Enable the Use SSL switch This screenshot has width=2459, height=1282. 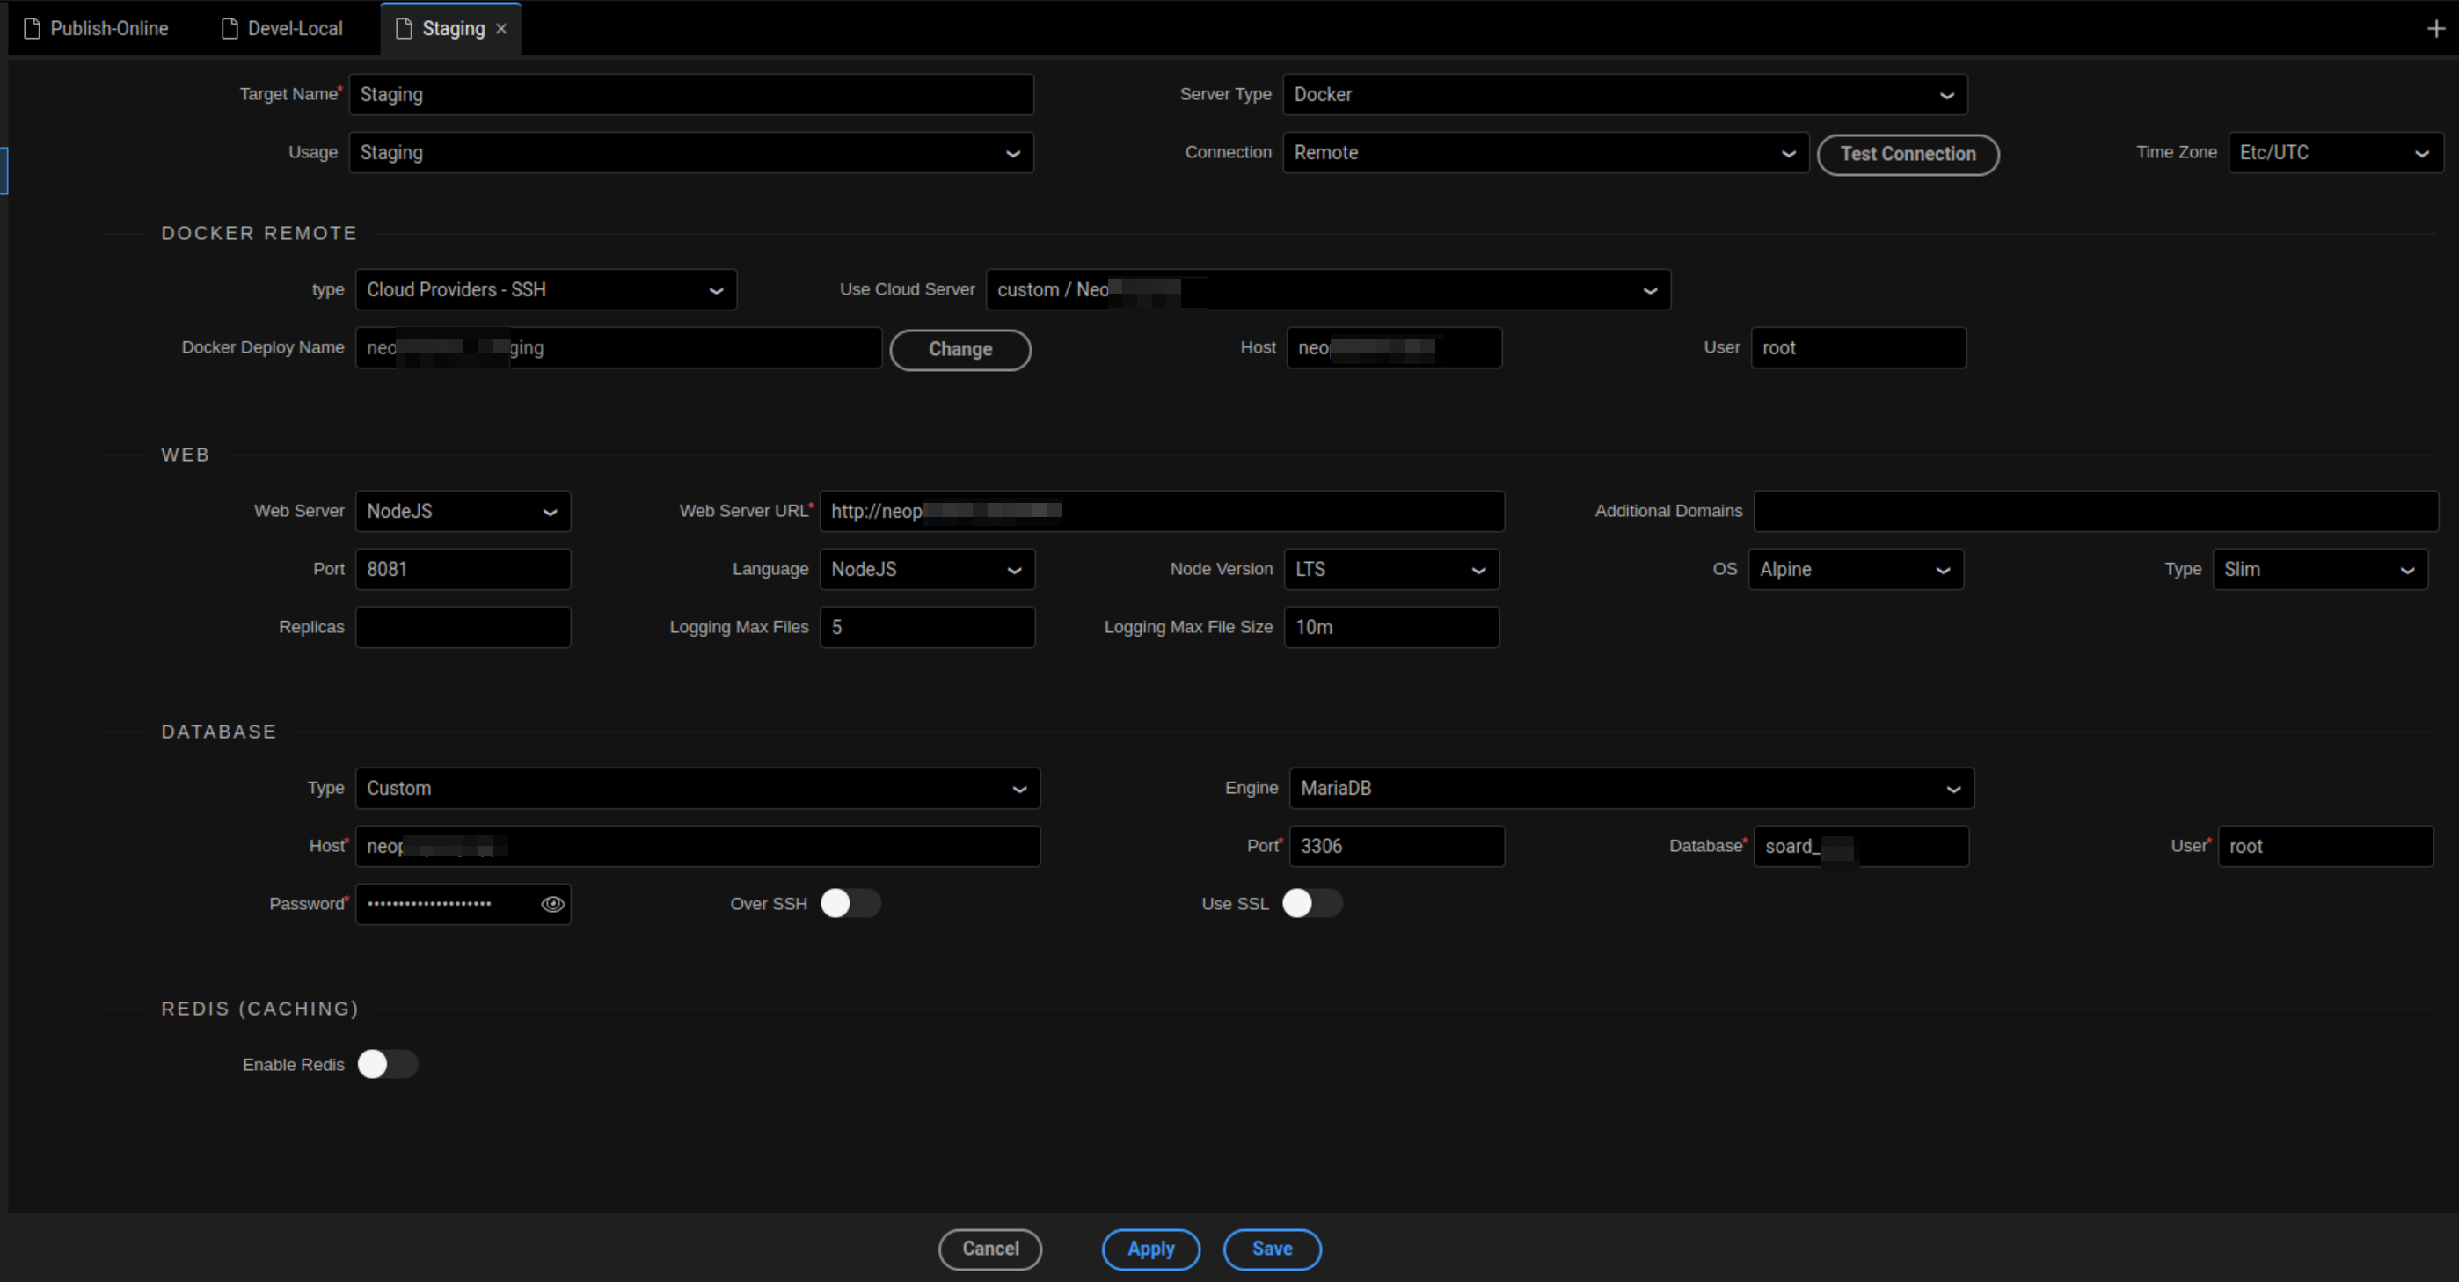pos(1311,904)
